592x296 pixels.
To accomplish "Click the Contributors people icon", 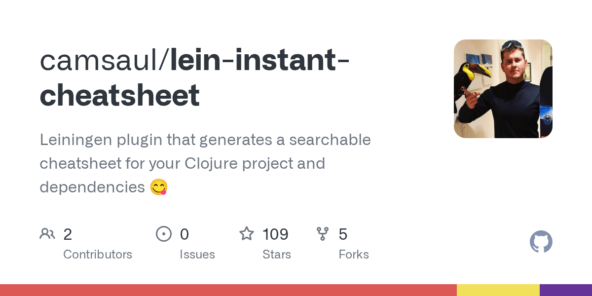I will [47, 234].
